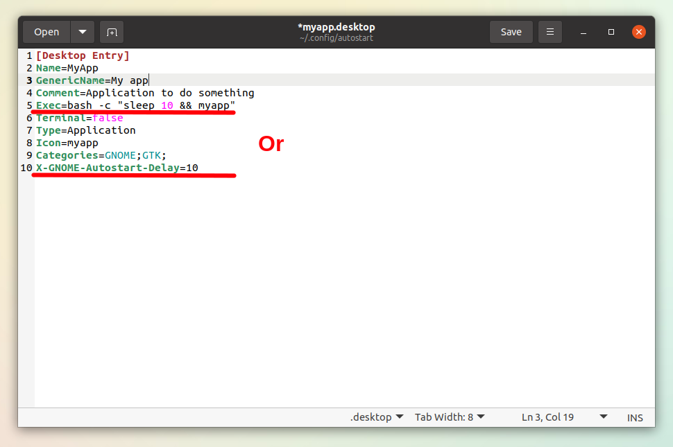Open the Tab Width selector
The width and height of the screenshot is (673, 447).
pos(449,417)
